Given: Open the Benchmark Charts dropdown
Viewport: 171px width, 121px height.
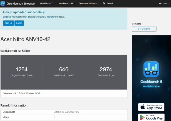Looking at the screenshot, I should [88, 3].
